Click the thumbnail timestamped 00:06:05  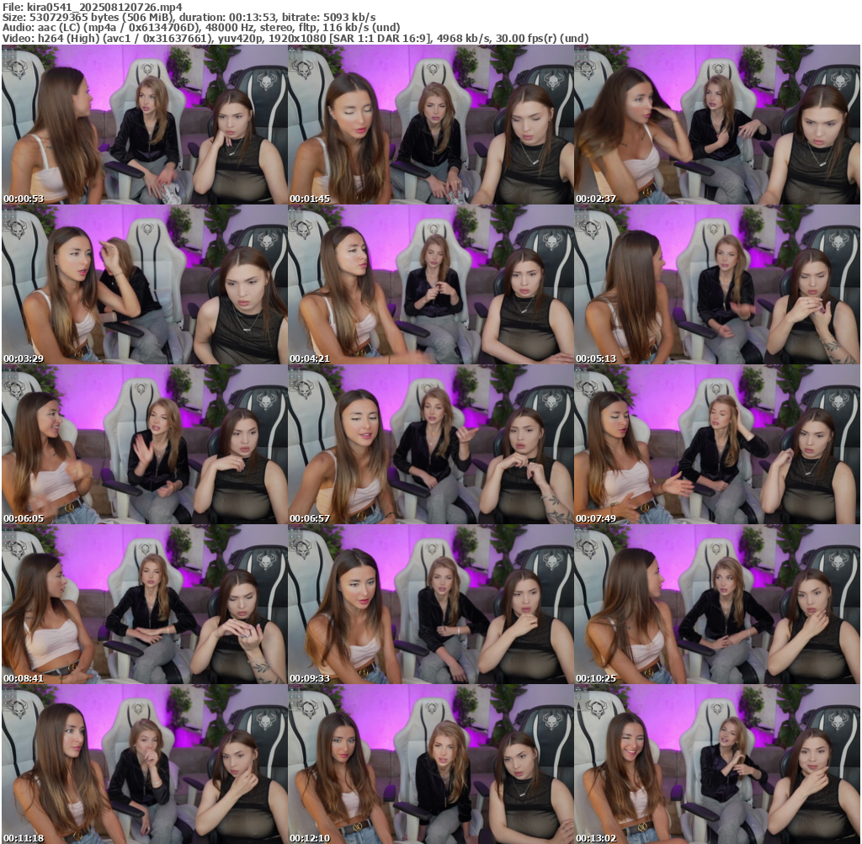pos(145,444)
